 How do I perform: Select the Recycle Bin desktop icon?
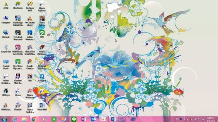(x=6, y=48)
